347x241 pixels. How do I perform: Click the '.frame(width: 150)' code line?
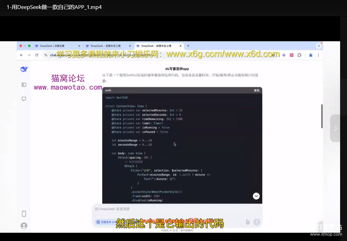point(145,196)
